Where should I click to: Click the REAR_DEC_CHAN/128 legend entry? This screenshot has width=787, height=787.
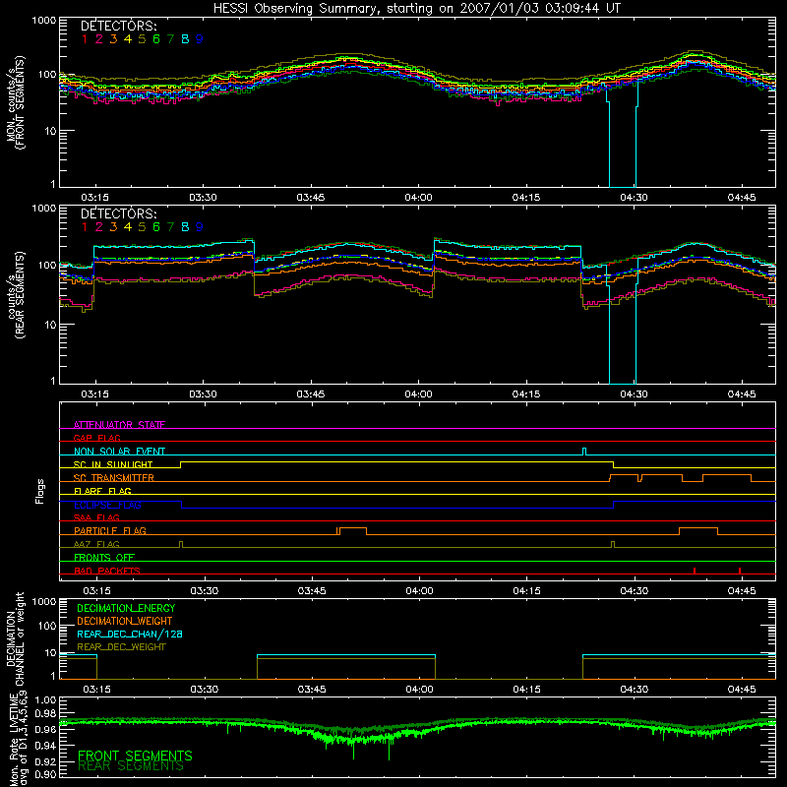[130, 635]
